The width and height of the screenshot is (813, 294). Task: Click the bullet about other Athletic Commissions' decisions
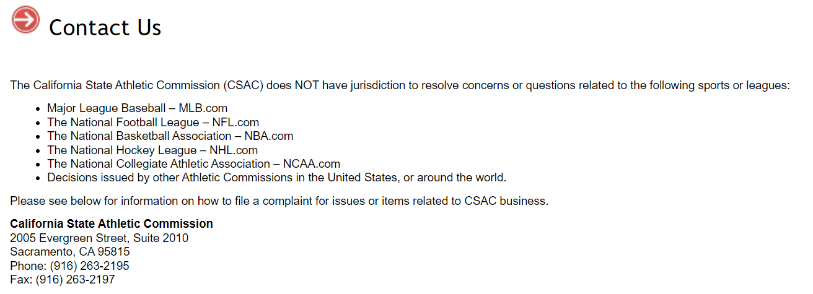tap(276, 178)
